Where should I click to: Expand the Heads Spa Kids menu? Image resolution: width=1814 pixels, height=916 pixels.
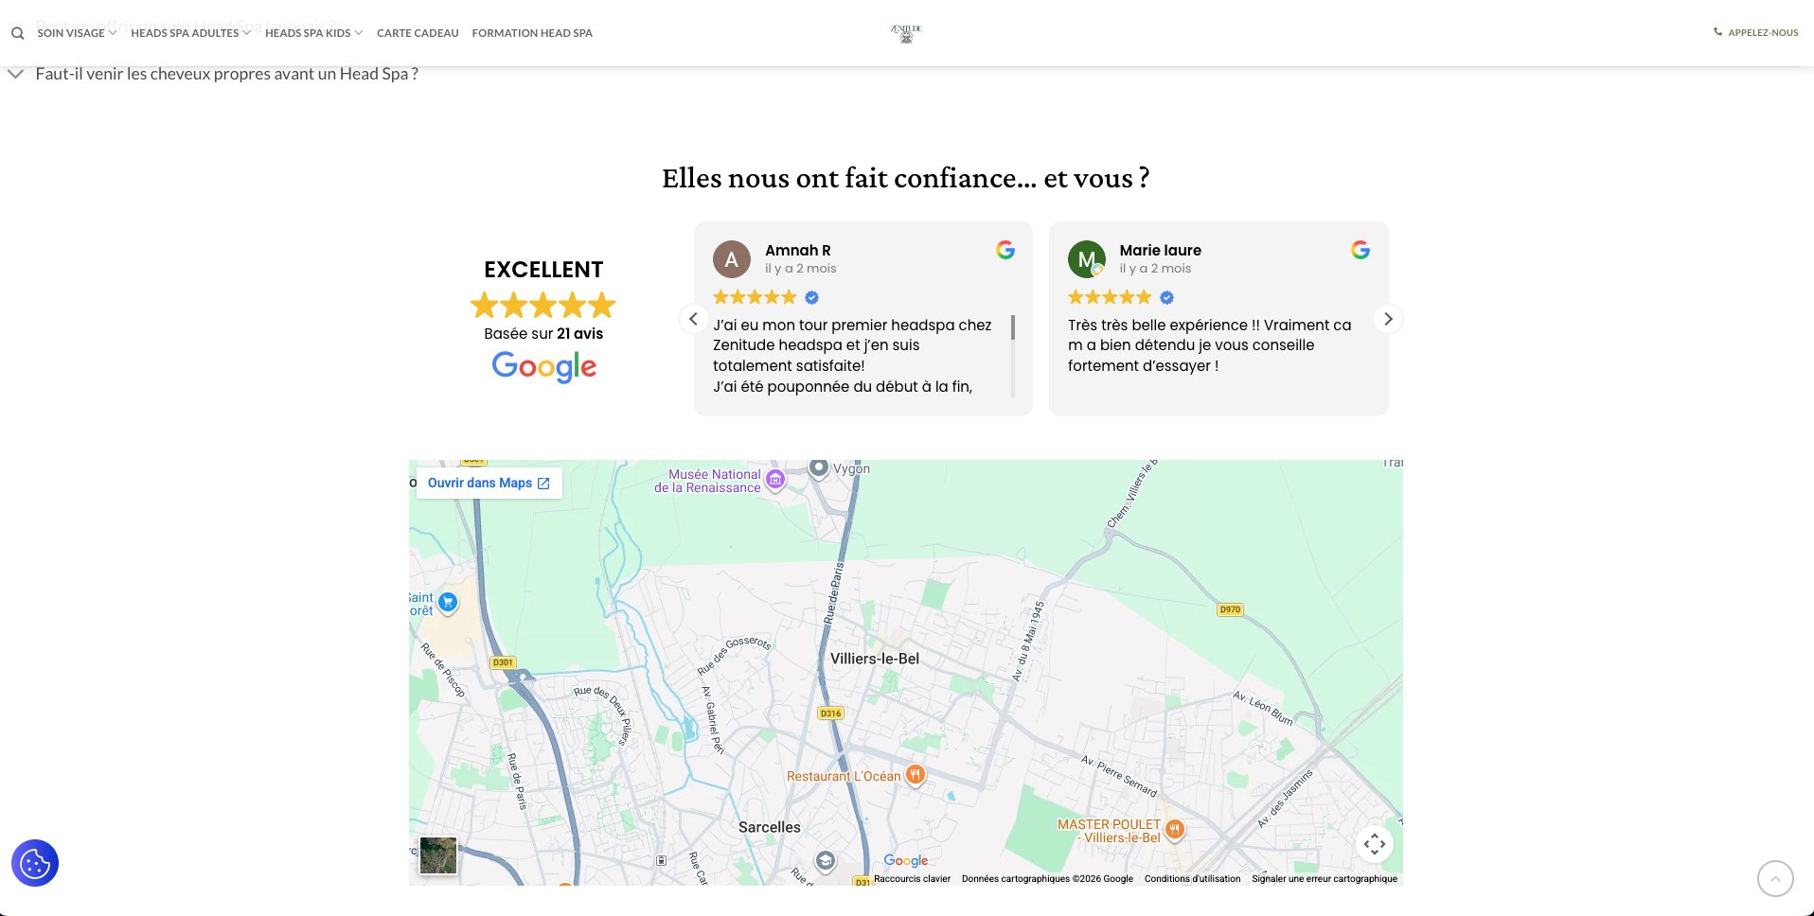pyautogui.click(x=313, y=33)
